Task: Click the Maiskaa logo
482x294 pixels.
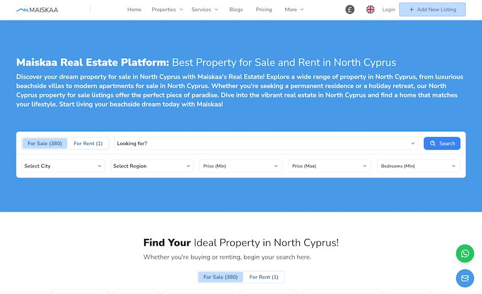Action: (x=37, y=10)
